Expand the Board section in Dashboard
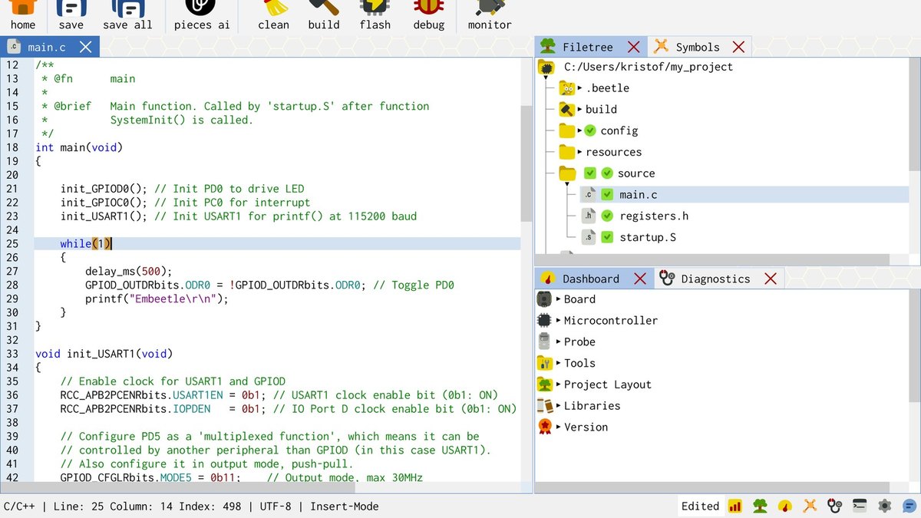 click(x=559, y=299)
